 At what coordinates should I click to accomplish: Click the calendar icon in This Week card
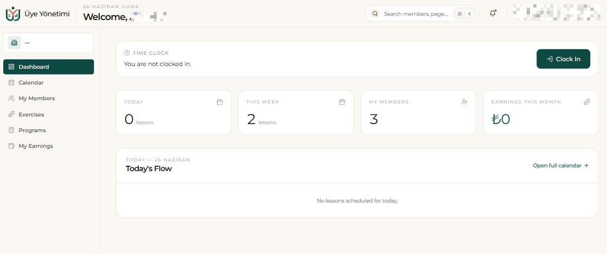point(342,102)
